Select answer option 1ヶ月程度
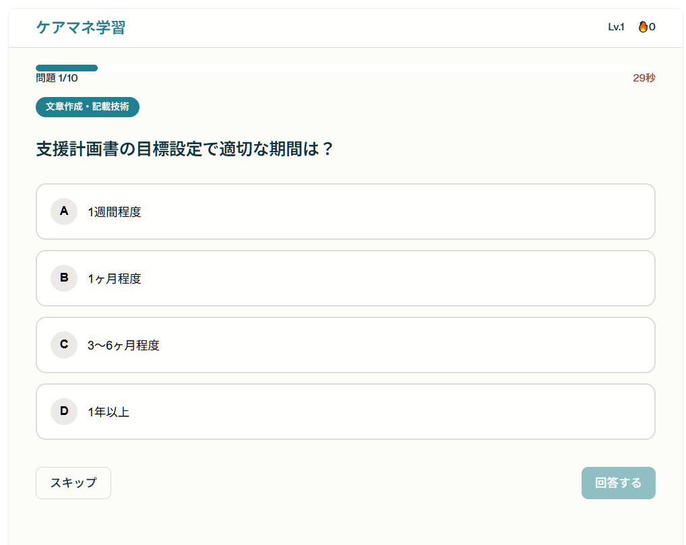Viewport: 686px width, 545px height. click(x=115, y=279)
